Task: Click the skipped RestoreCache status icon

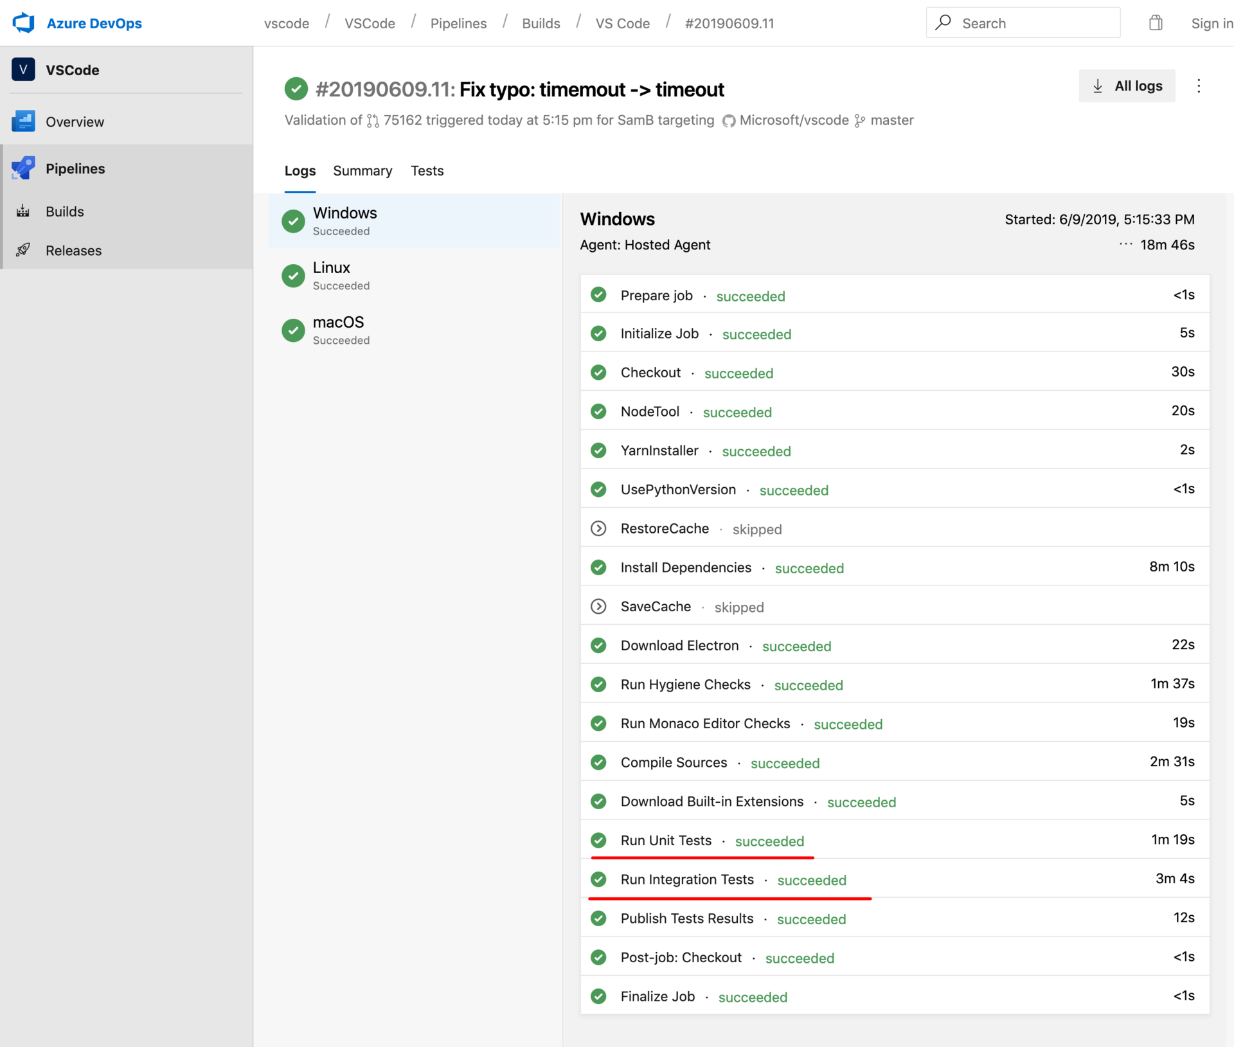Action: 598,528
